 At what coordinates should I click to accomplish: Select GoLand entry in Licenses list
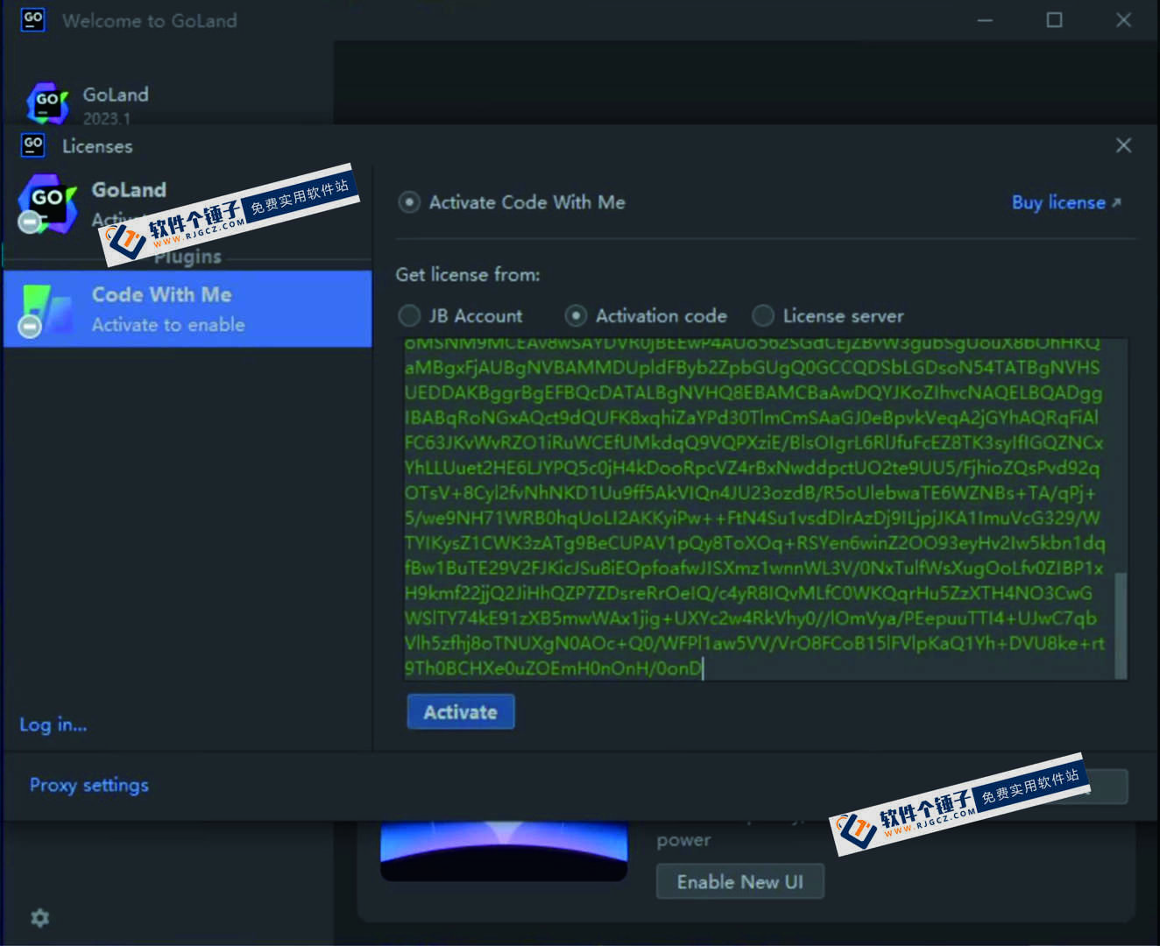click(187, 206)
